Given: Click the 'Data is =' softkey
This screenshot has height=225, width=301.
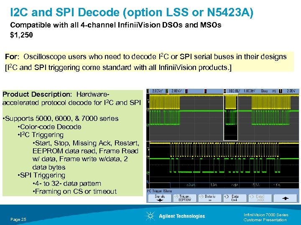Looking at the screenshot, I should [x=210, y=198].
